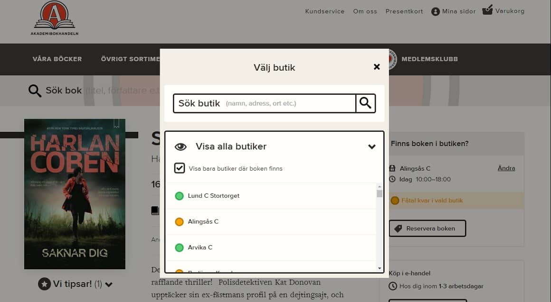The width and height of the screenshot is (551, 302).
Task: Click the Varukorg basket icon
Action: pyautogui.click(x=487, y=10)
